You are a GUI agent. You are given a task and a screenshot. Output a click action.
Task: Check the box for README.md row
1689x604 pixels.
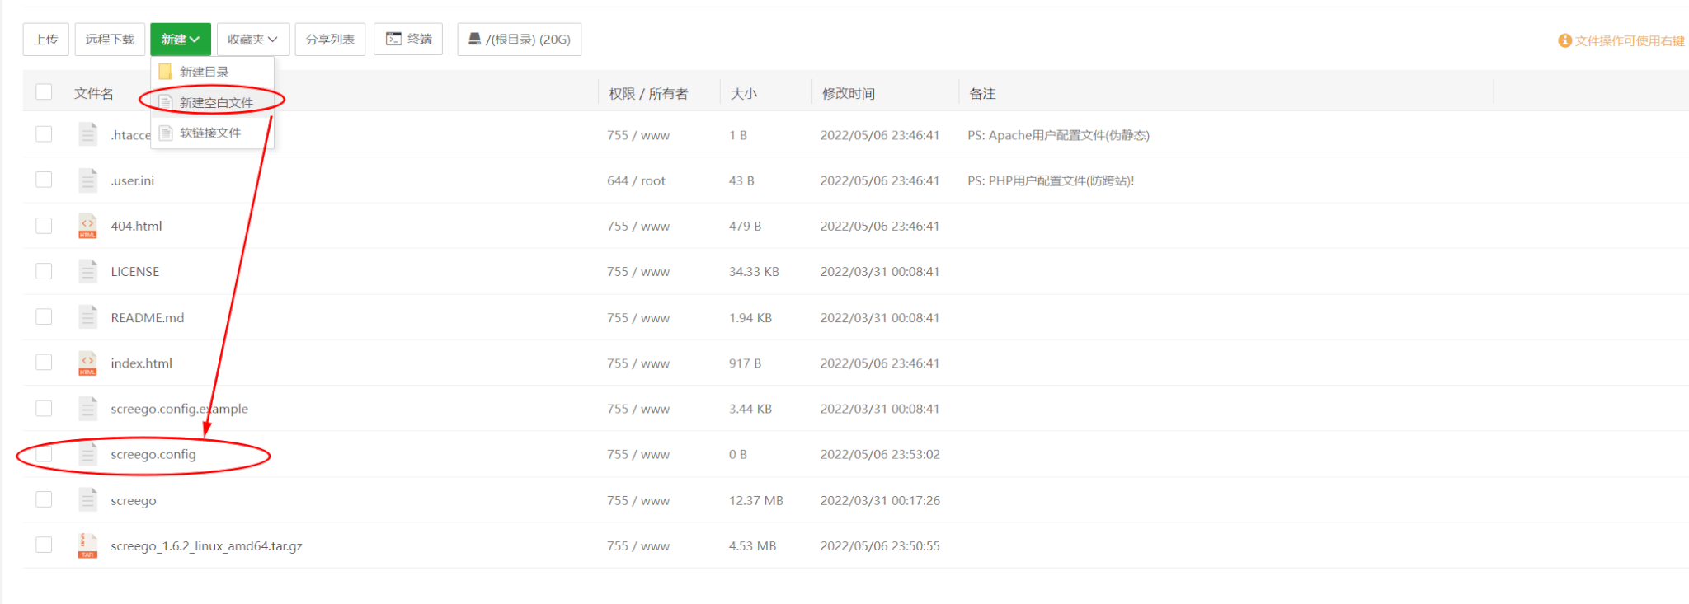44,316
